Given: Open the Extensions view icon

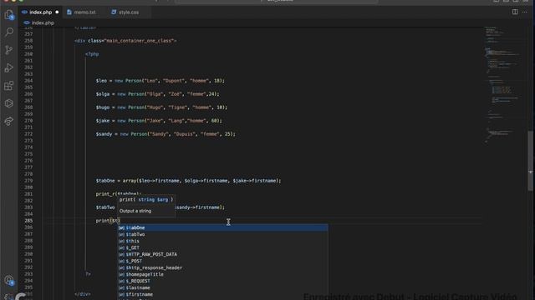Looking at the screenshot, I should click(x=9, y=85).
